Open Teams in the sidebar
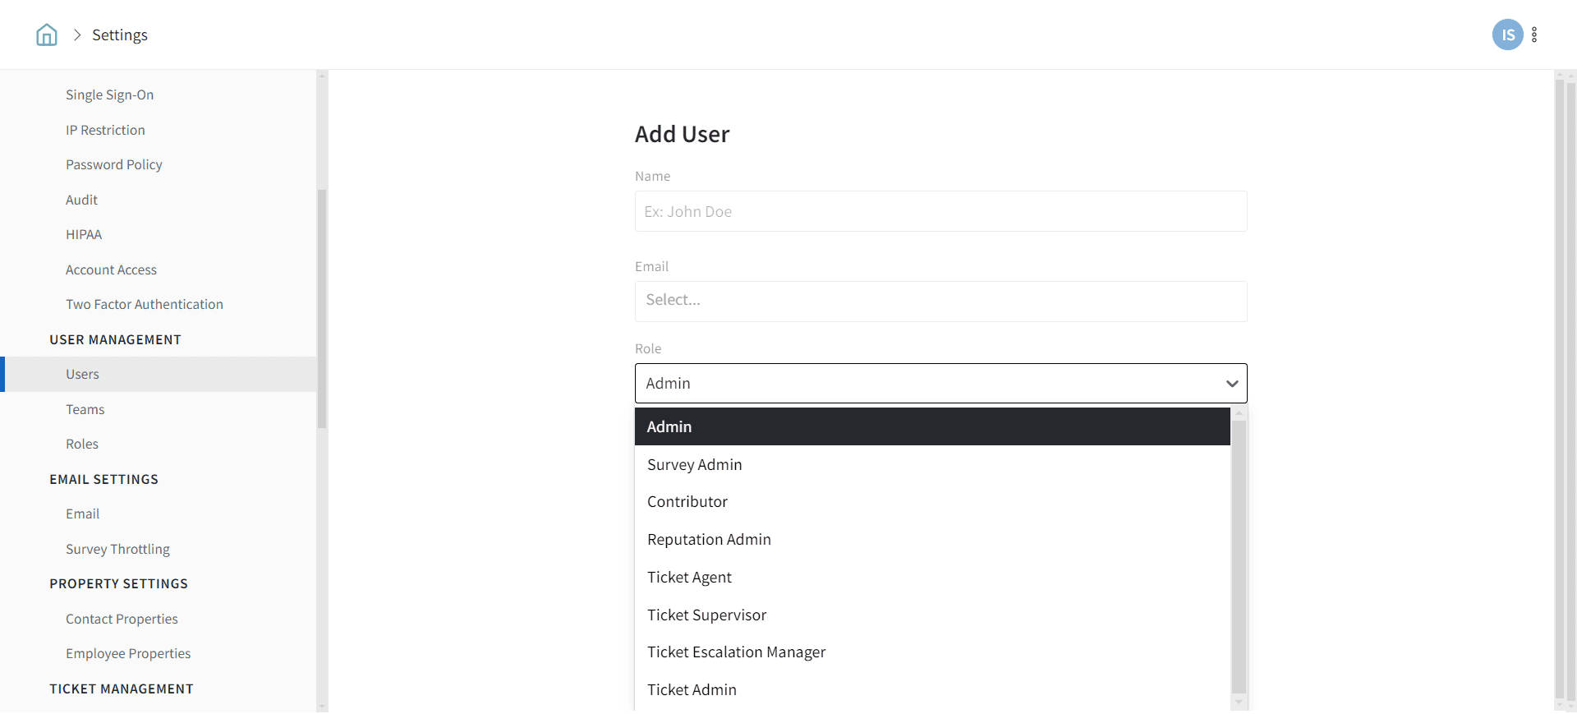The width and height of the screenshot is (1577, 714). coord(85,409)
